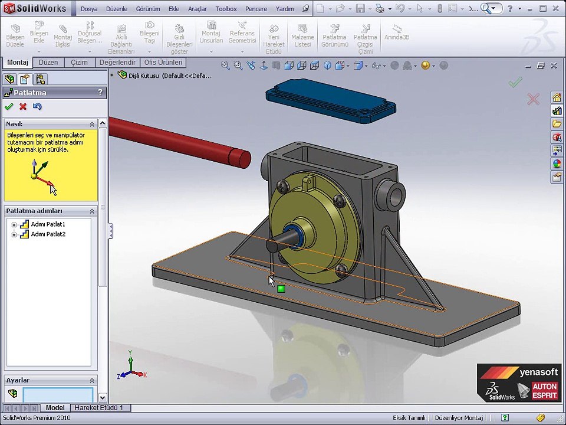Viewport: 566px width, 425px height.
Task: Click the Zoom to Area icon
Action: [238, 66]
